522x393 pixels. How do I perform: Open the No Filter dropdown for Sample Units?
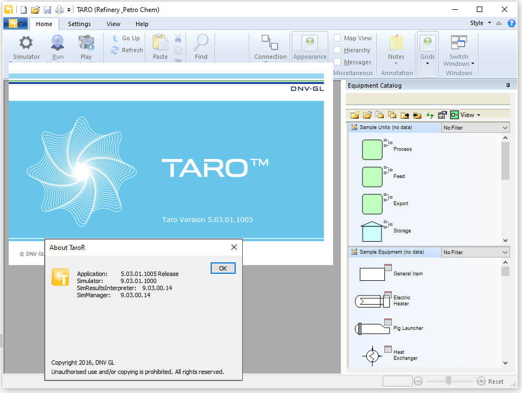pyautogui.click(x=504, y=127)
